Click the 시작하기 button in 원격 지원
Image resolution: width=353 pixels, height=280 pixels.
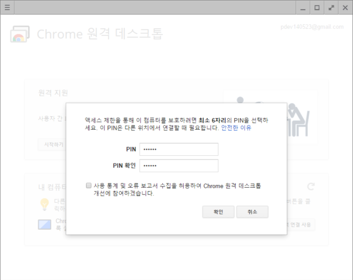52,145
